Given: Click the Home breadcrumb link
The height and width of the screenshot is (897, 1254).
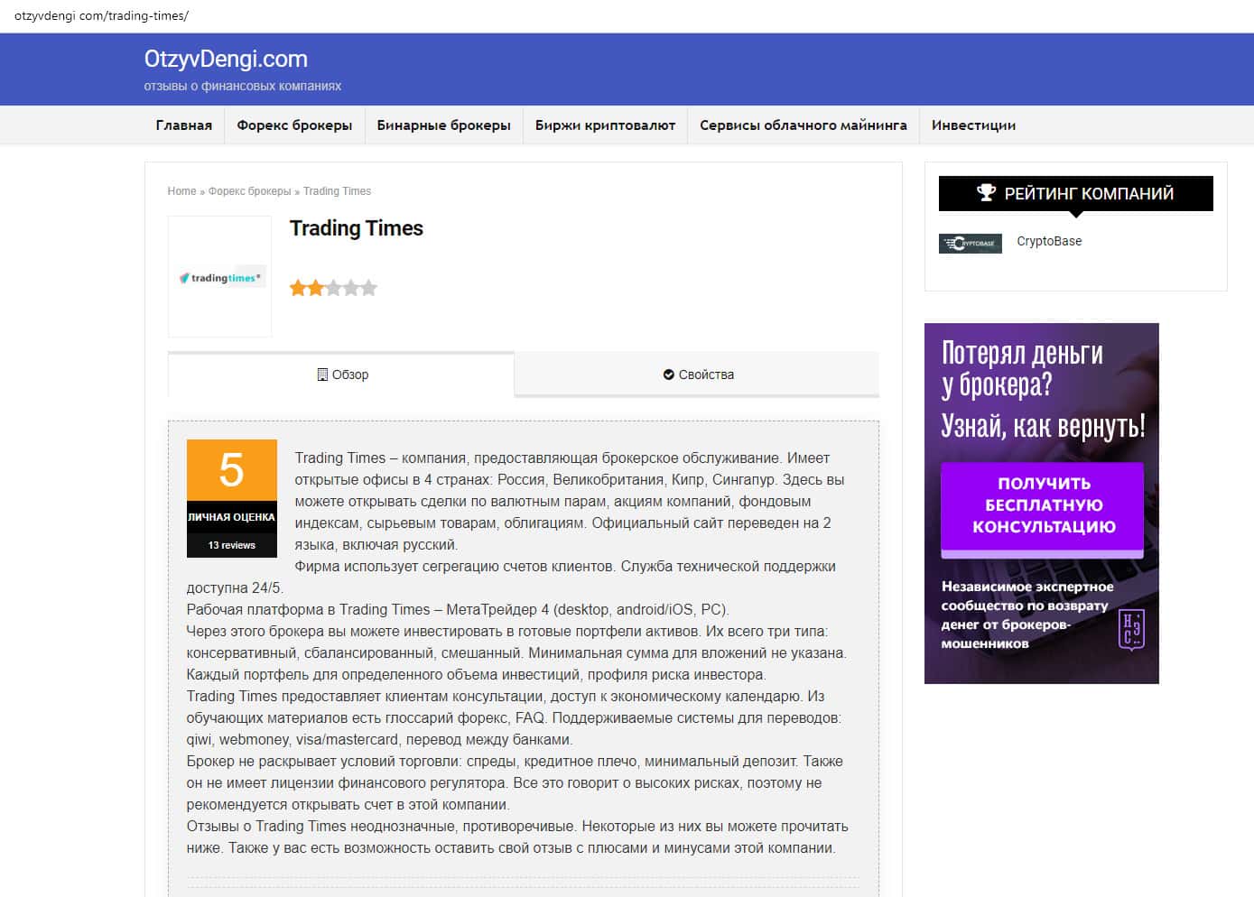Looking at the screenshot, I should click(x=181, y=191).
